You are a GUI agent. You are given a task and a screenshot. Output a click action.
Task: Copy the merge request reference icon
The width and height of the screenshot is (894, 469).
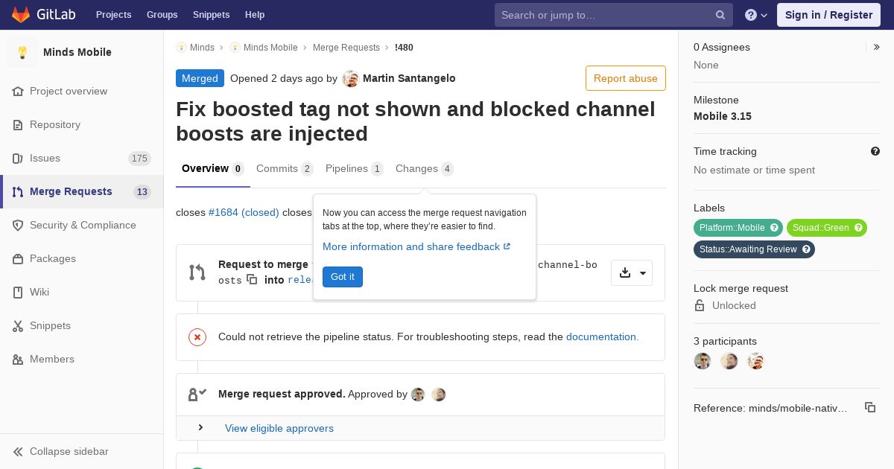point(870,407)
